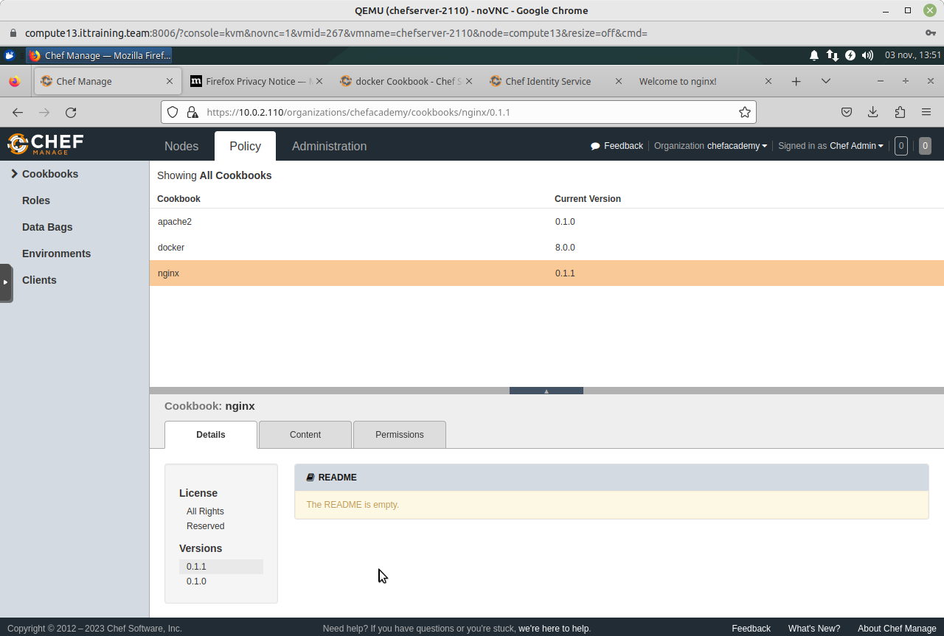Click the Chef Manage Firefox taskbar button
The height and width of the screenshot is (636, 944).
pos(100,55)
